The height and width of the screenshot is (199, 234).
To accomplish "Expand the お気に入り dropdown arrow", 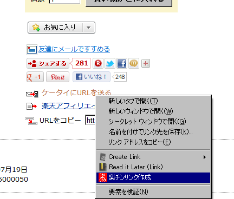I will coord(89,28).
